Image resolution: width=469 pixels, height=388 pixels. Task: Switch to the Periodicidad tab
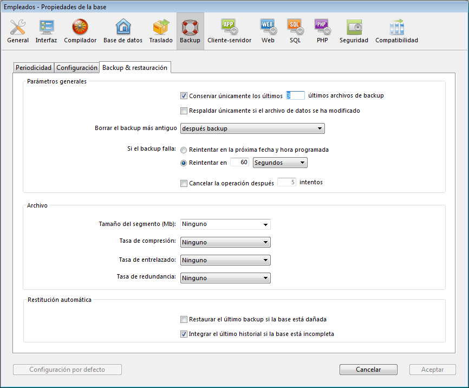(34, 68)
